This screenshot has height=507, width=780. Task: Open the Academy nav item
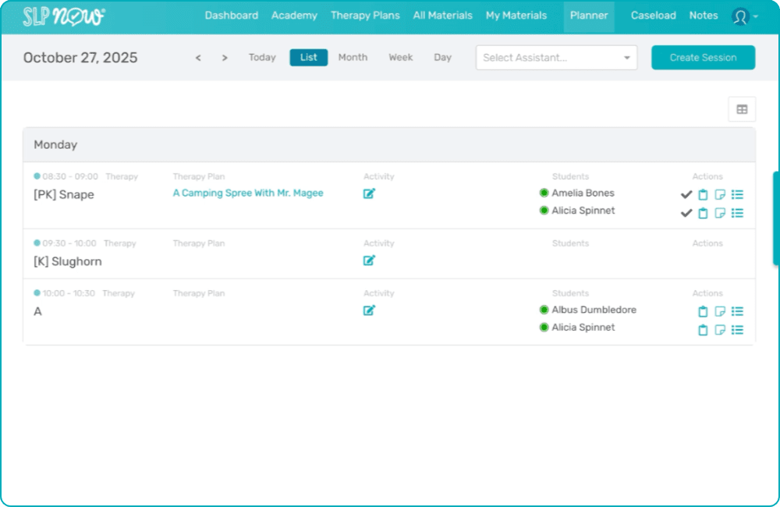294,16
